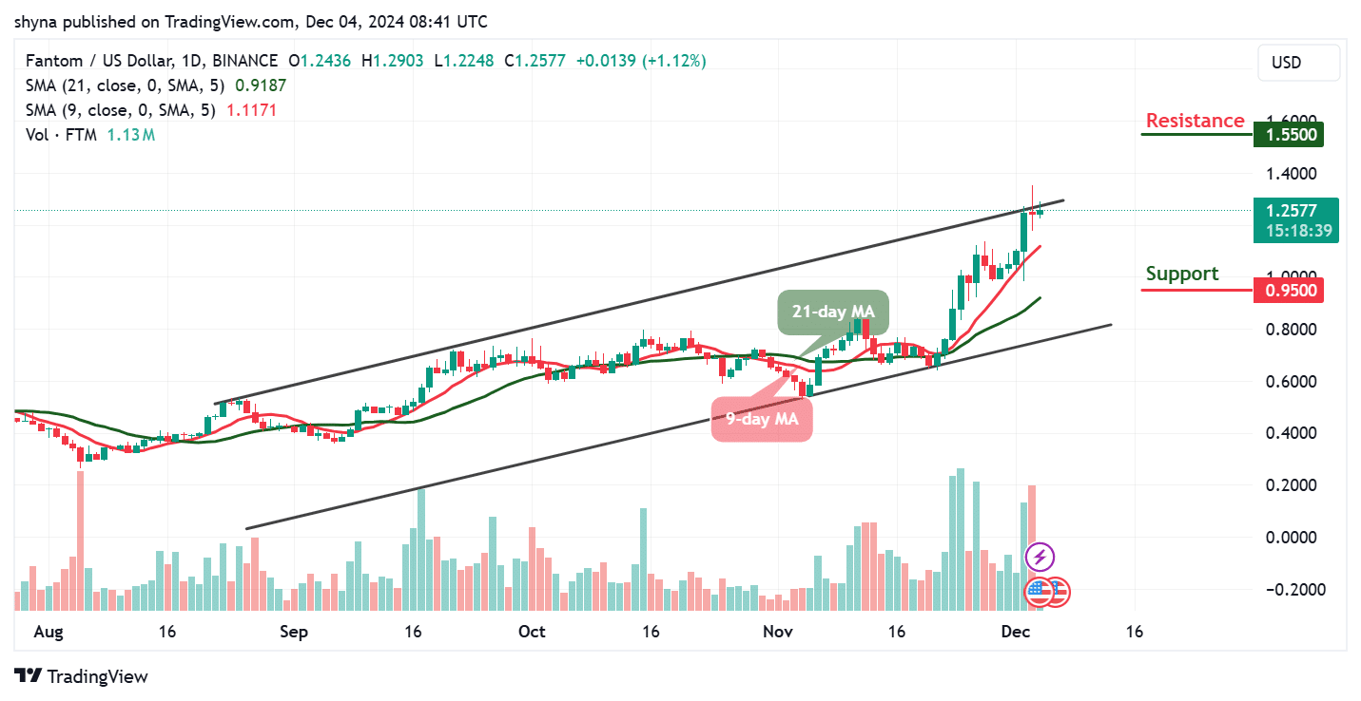Click the Nov label on time axis
Screen dimensions: 1361x701
[778, 631]
